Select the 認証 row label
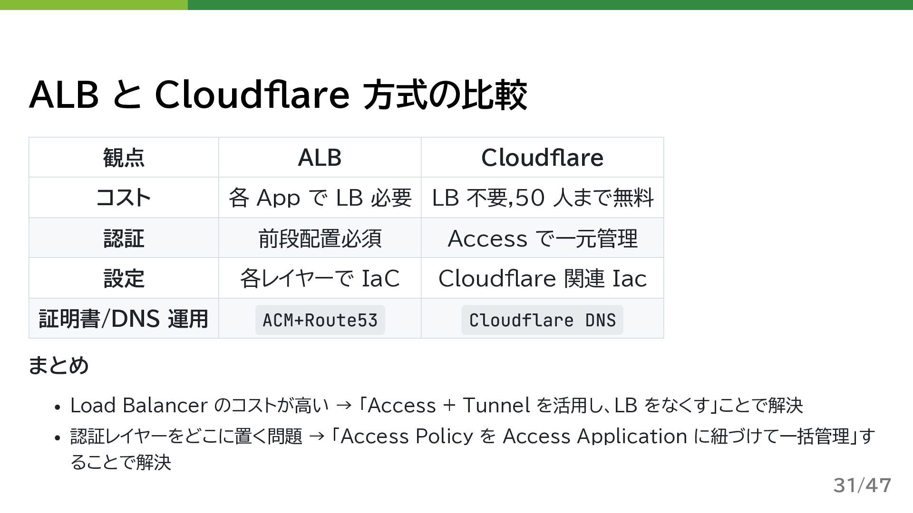 click(124, 238)
